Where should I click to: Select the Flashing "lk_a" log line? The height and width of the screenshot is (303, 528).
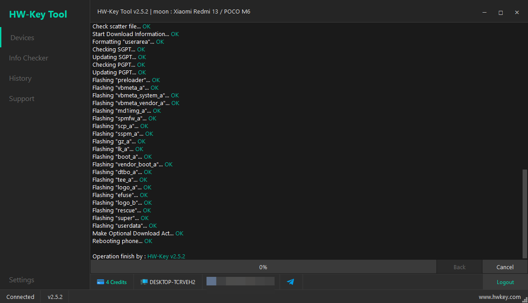[x=118, y=149]
